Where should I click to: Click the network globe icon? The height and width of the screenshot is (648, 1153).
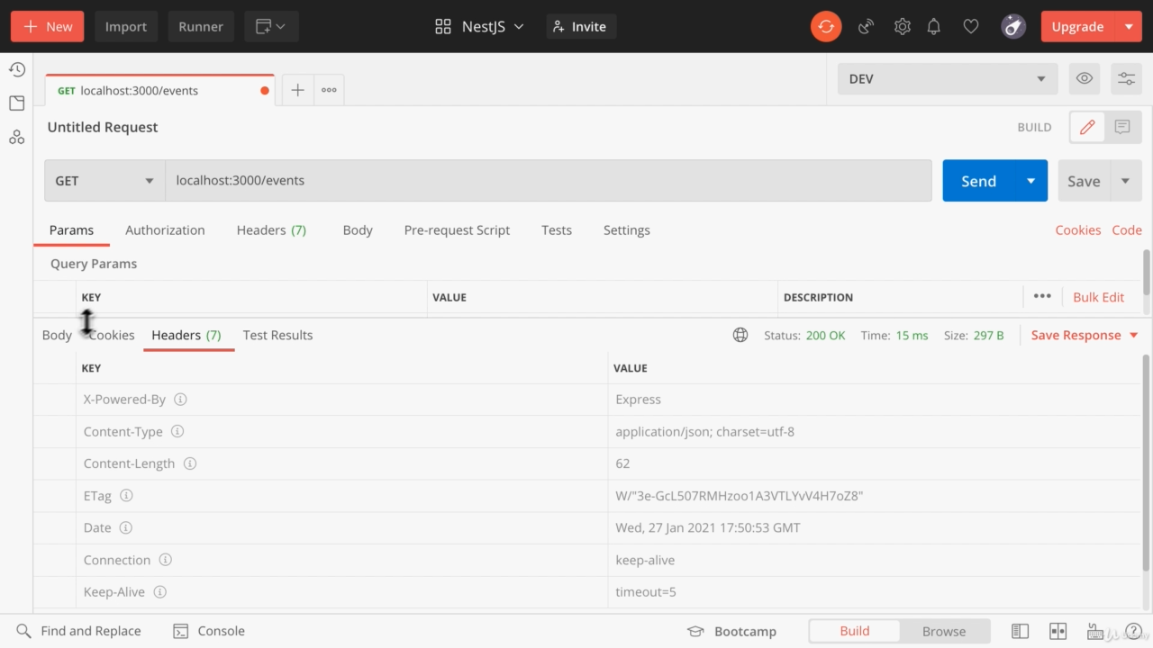tap(740, 335)
